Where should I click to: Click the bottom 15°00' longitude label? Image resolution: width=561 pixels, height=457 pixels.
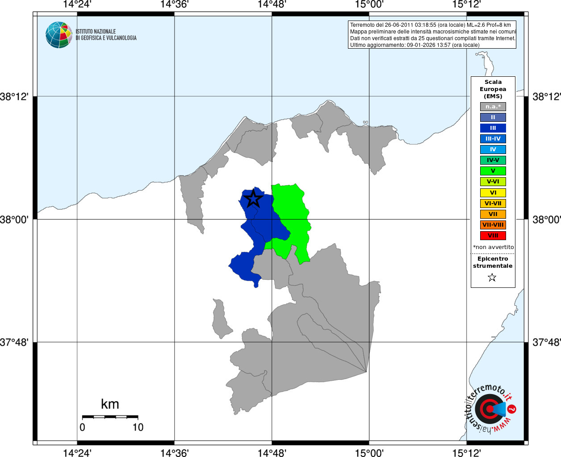(369, 453)
